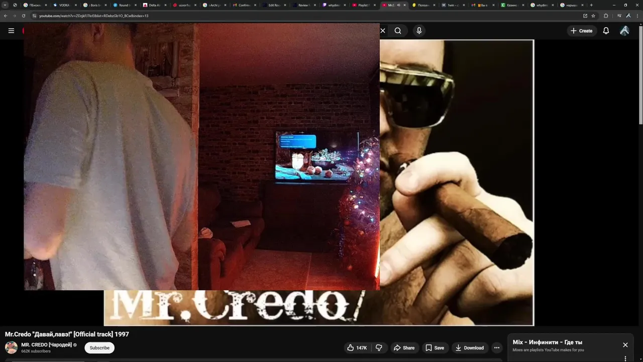Subscribe to MR. CREDO channel

click(99, 347)
